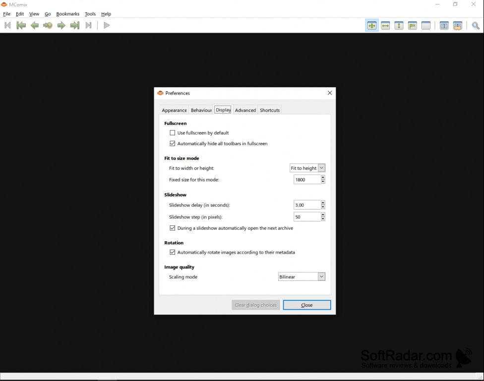Minimize the MComix window
This screenshot has height=381, width=484.
(437, 4)
